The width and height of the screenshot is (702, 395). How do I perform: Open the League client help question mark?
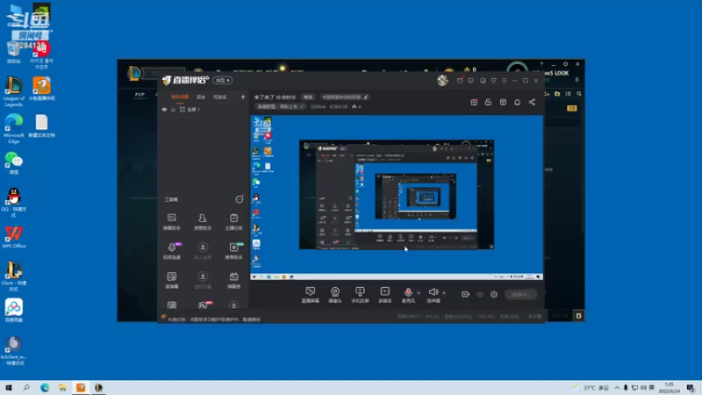[x=541, y=64]
